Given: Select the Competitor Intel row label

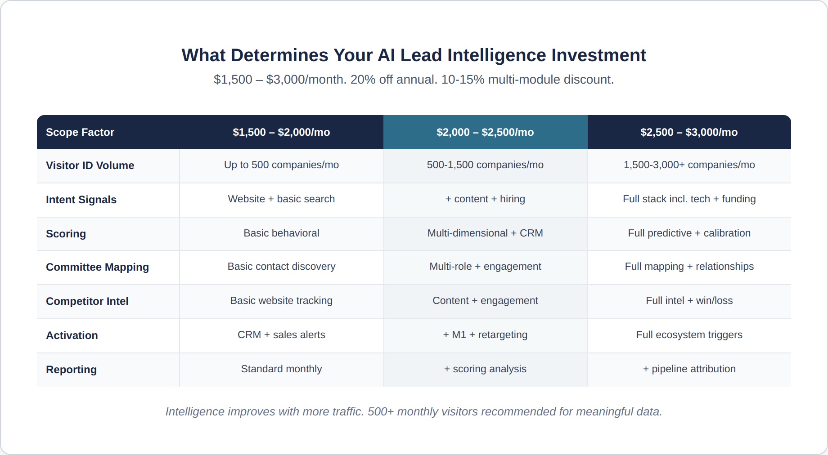Looking at the screenshot, I should coord(87,301).
